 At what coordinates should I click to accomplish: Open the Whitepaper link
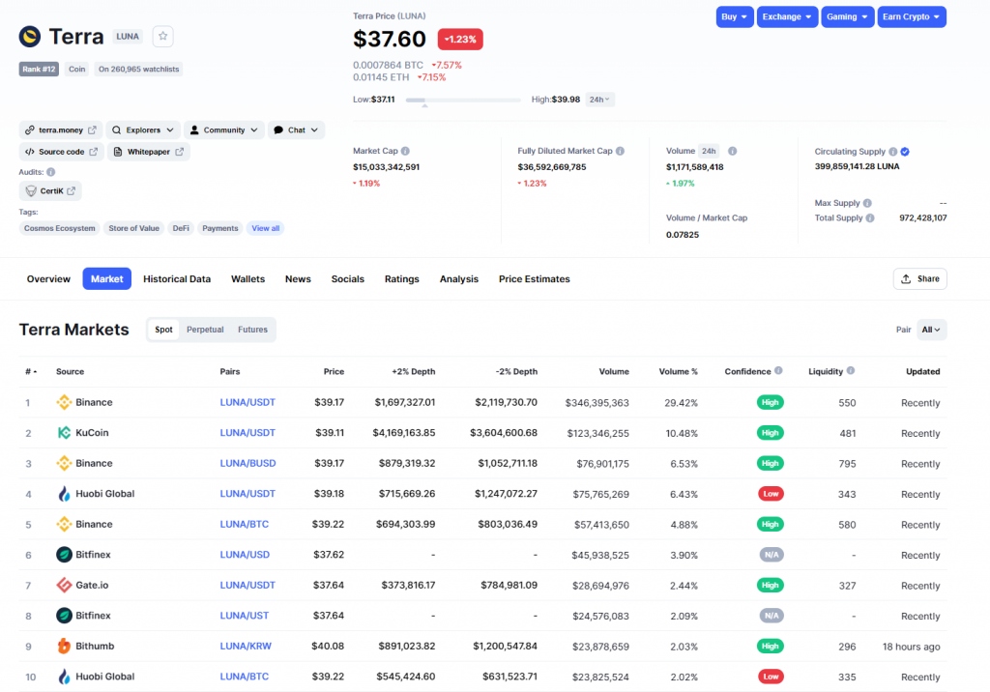coord(148,152)
